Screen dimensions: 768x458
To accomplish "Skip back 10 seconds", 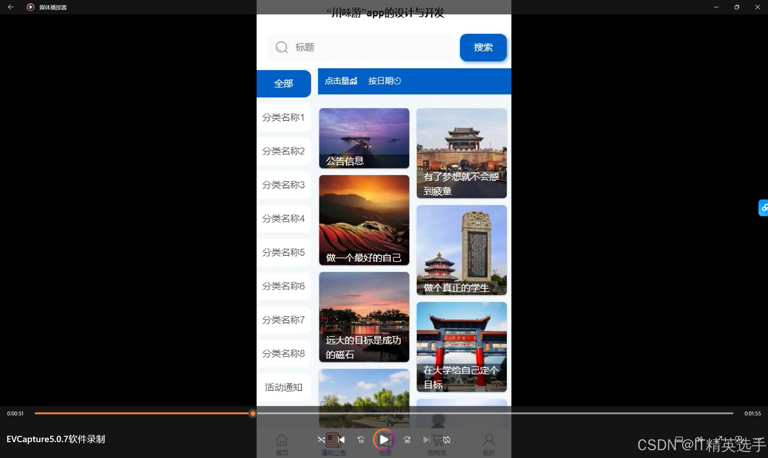I will pyautogui.click(x=361, y=439).
